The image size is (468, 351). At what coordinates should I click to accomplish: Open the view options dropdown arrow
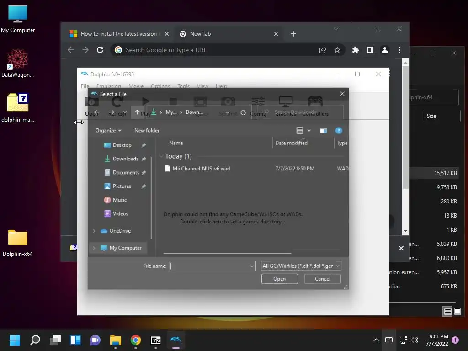point(309,130)
